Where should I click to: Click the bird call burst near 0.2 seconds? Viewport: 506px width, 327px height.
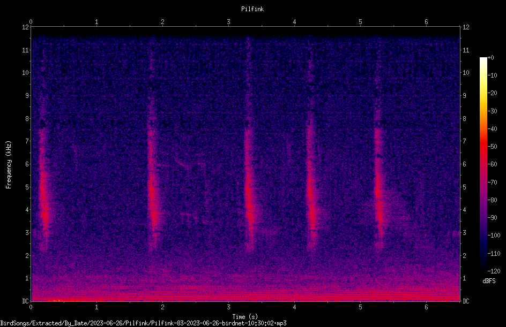point(44,190)
